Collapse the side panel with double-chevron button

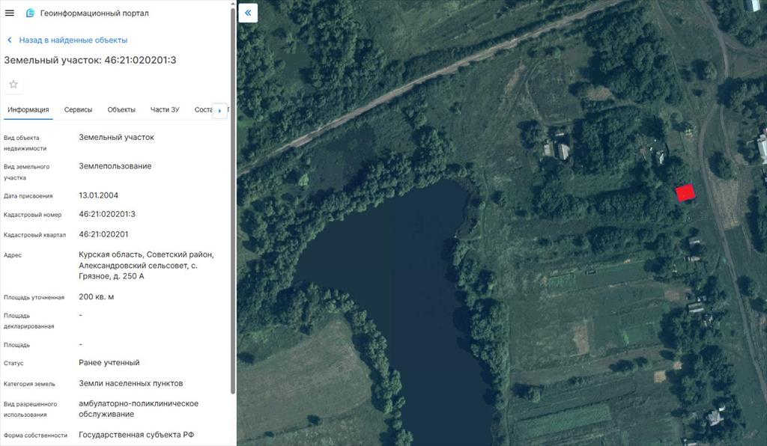tap(248, 13)
